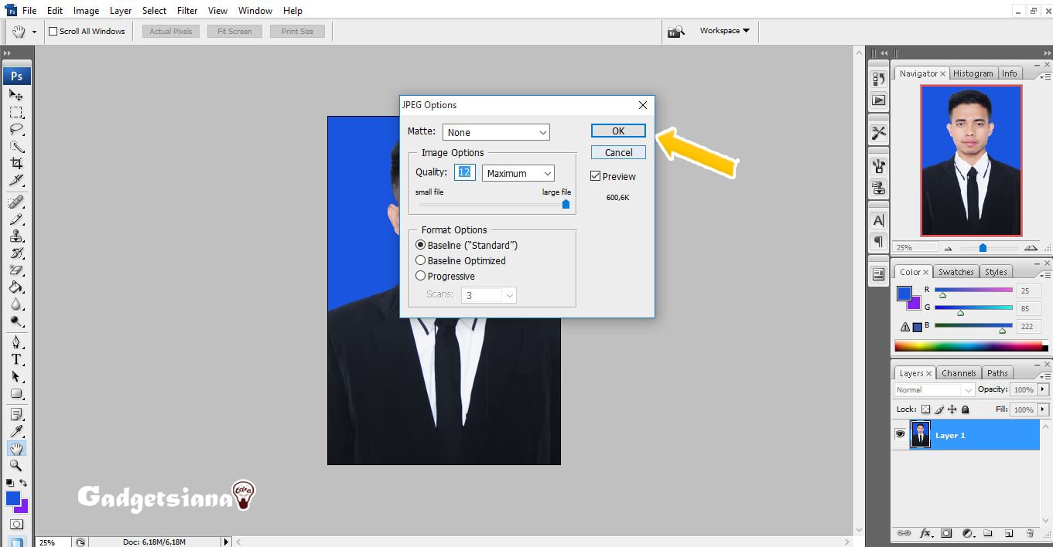Open the Tool Presets panel icon in dock

[x=878, y=132]
